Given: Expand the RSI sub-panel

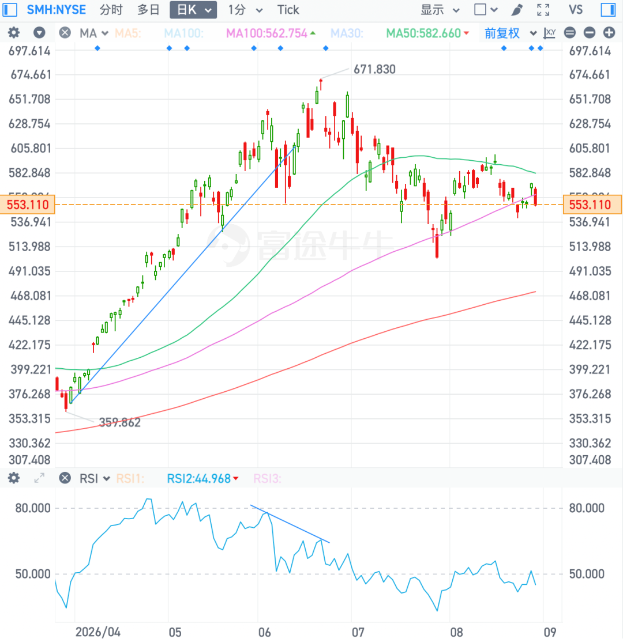Looking at the screenshot, I should pos(39,478).
